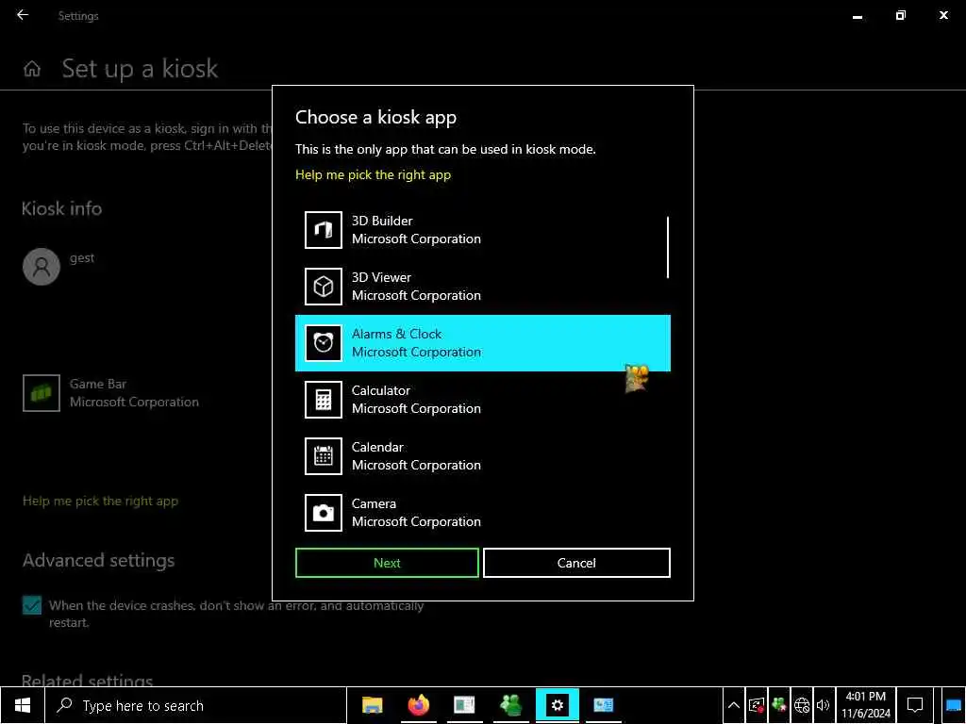Click the far-right blue taskbar icon
966x724 pixels.
[x=954, y=705]
